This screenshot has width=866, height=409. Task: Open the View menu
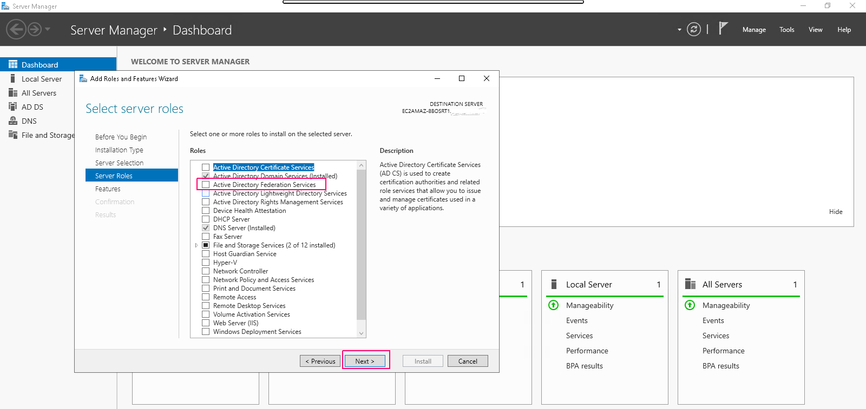[815, 30]
